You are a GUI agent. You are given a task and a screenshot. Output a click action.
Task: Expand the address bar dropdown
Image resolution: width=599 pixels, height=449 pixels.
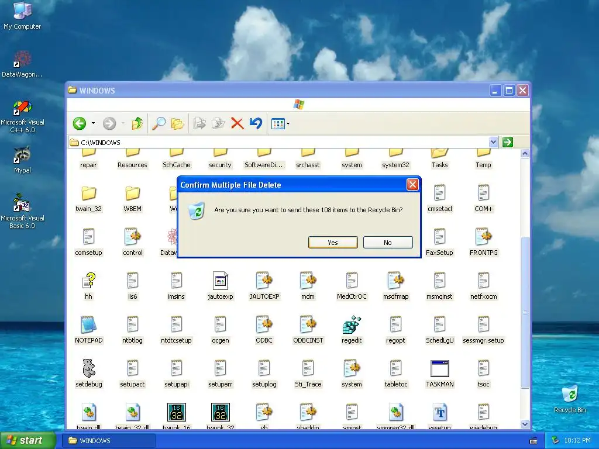(493, 142)
